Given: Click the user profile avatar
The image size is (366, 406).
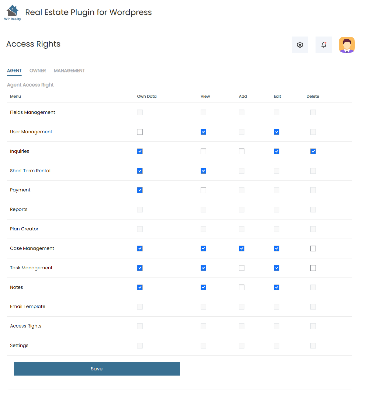Looking at the screenshot, I should click(347, 45).
